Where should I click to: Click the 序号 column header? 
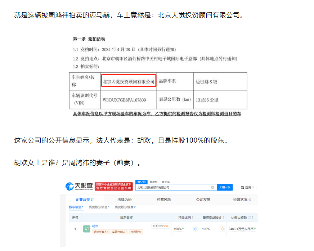point(75,218)
